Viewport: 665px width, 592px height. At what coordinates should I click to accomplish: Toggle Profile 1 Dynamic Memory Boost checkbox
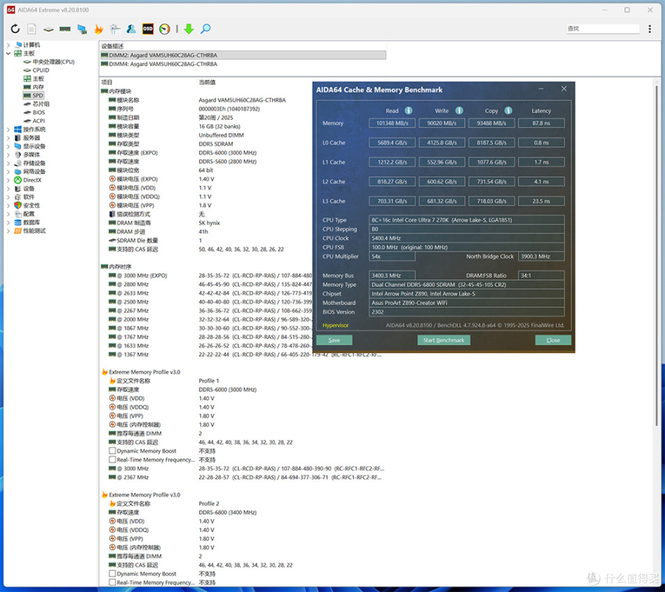pyautogui.click(x=113, y=451)
